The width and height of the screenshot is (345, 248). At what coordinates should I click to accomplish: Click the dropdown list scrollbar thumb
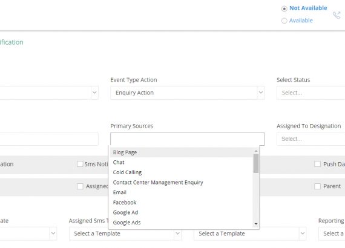tap(256, 163)
